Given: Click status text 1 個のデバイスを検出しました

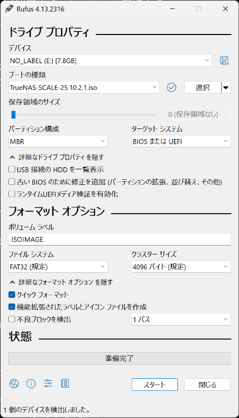Looking at the screenshot, I should click(47, 410).
